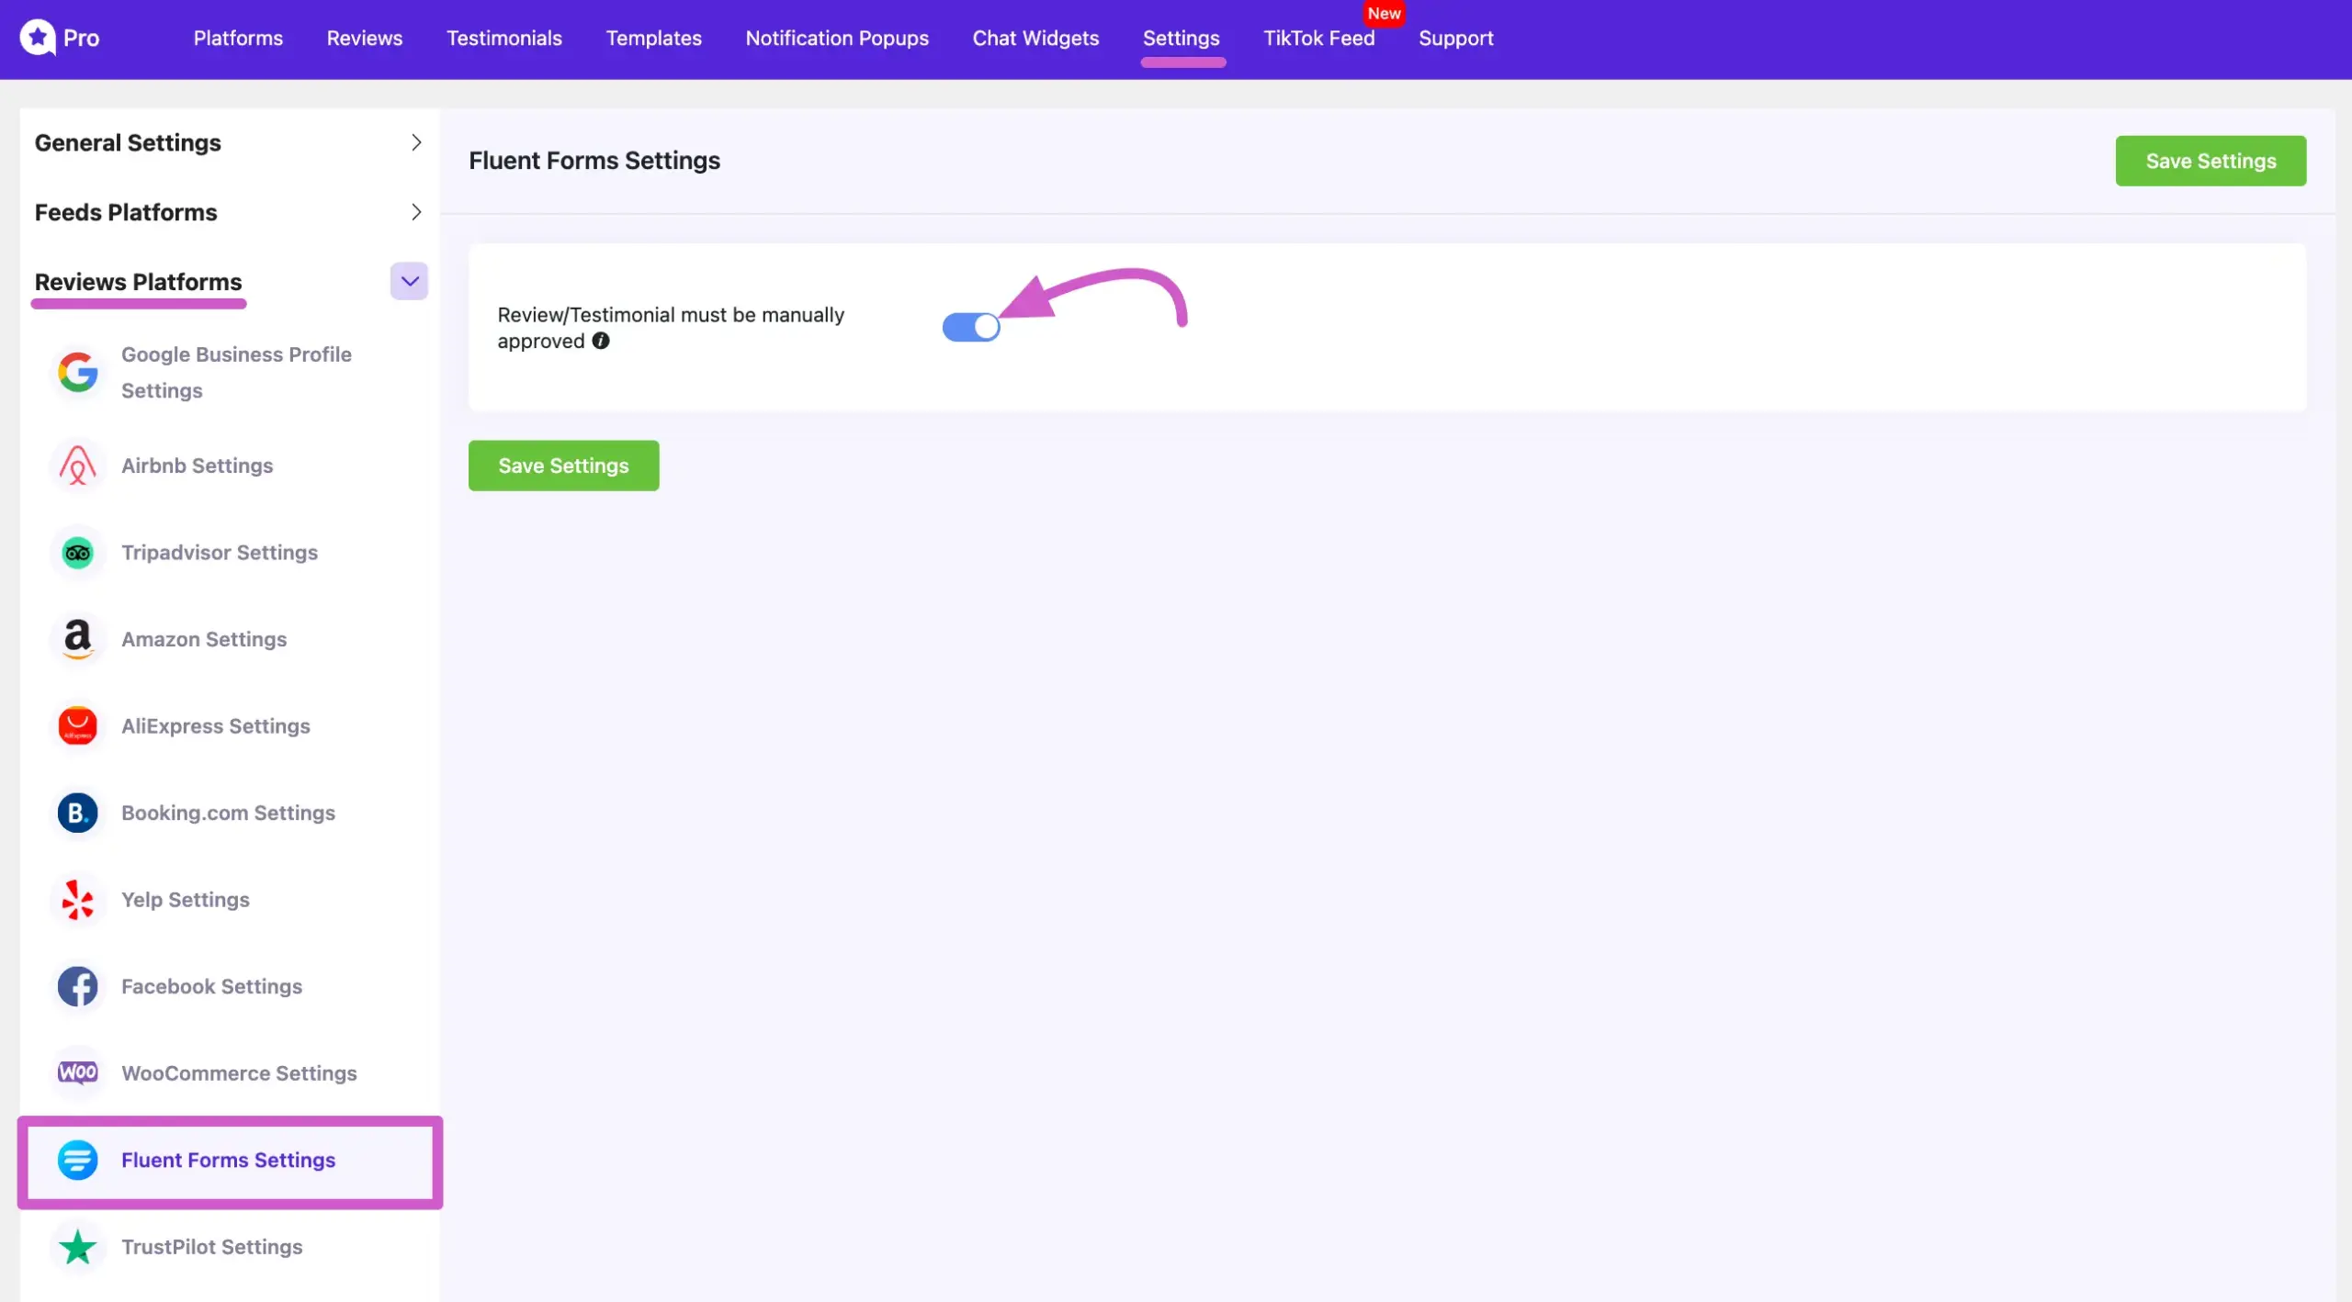Select the Booking.com Settings icon
Image resolution: width=2352 pixels, height=1302 pixels.
(77, 812)
